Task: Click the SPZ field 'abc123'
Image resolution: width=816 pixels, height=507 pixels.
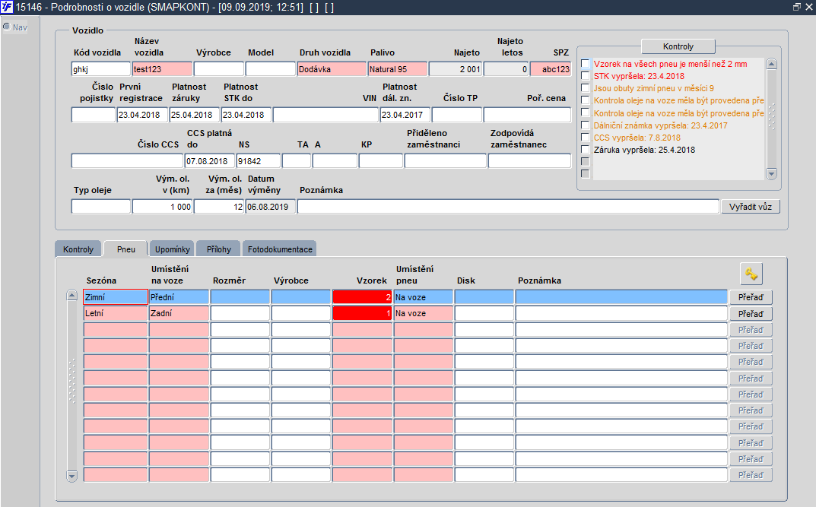Action: click(551, 69)
